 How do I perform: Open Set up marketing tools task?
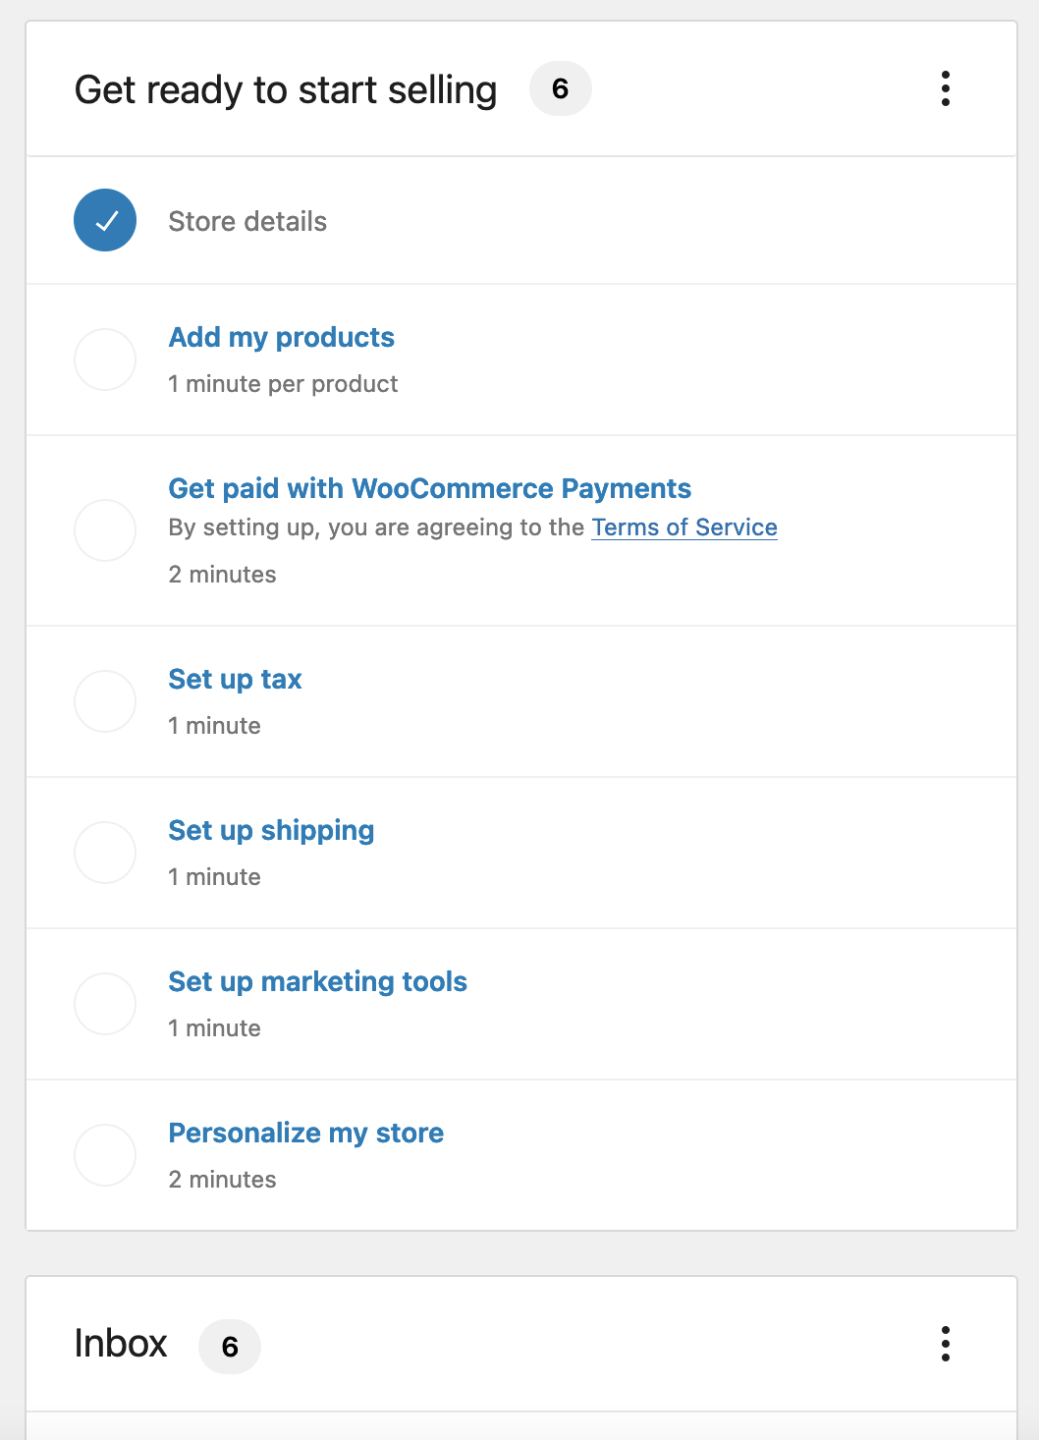coord(318,982)
